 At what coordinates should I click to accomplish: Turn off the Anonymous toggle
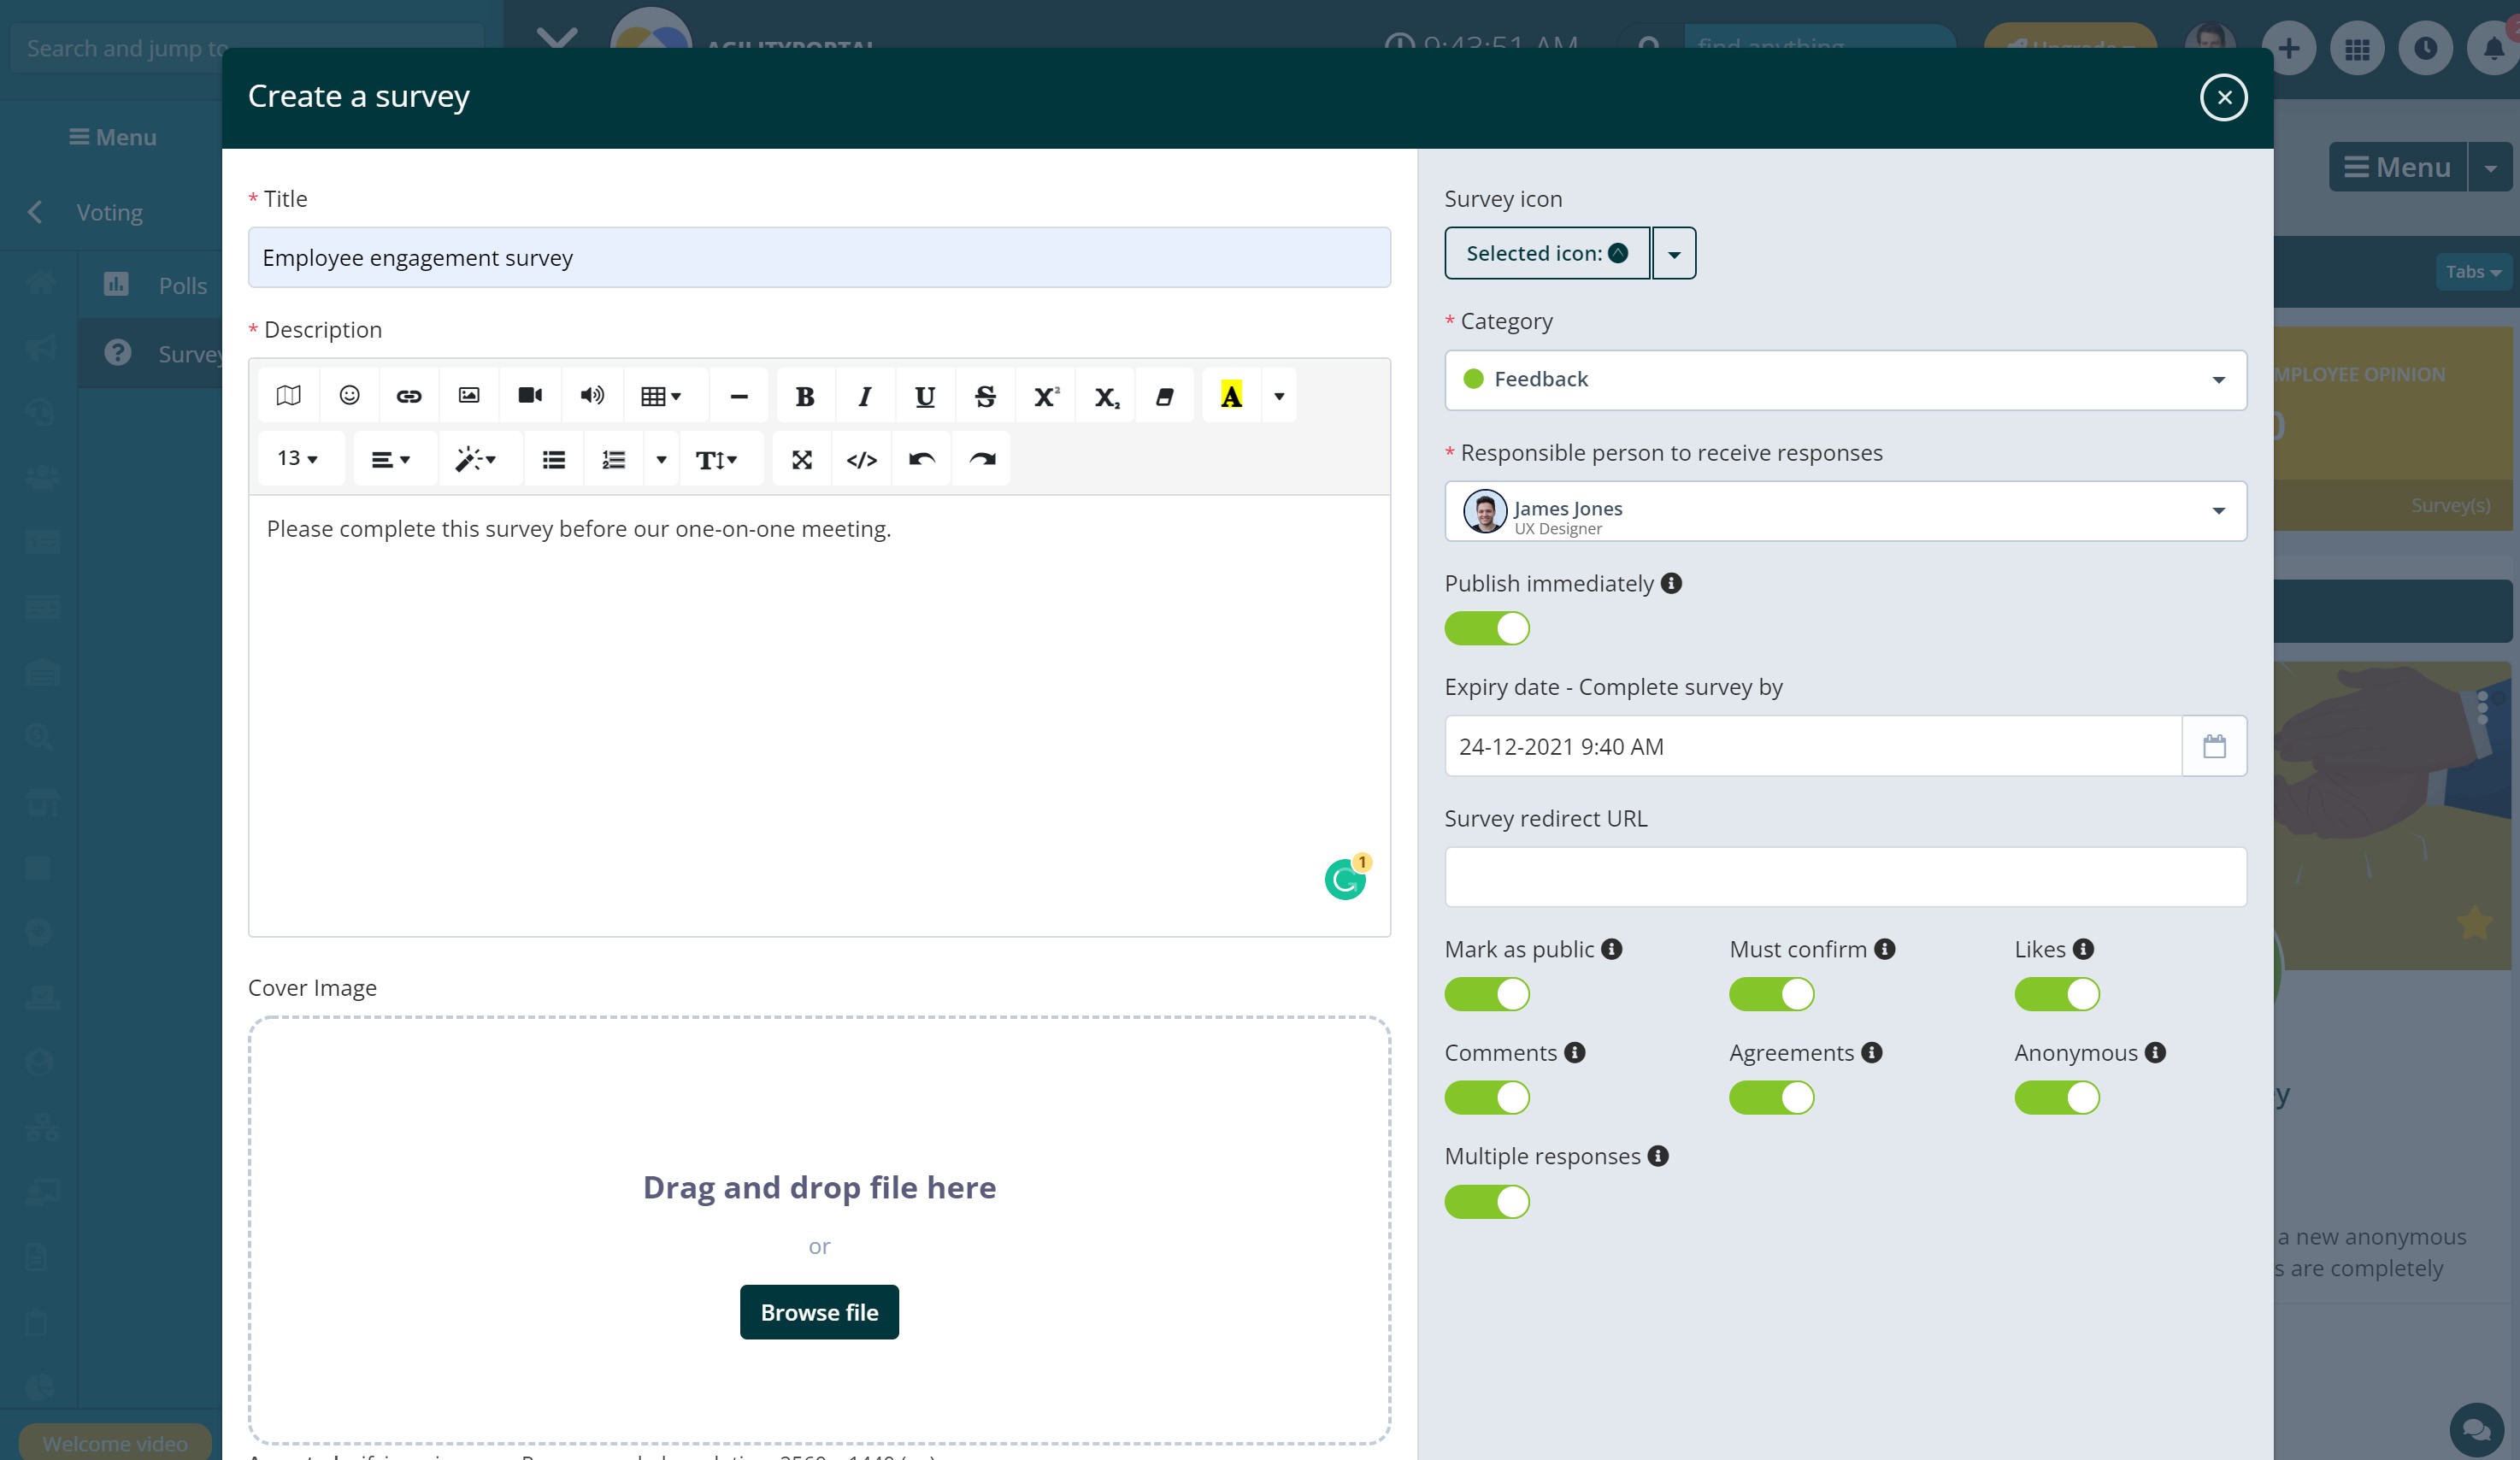2056,1098
